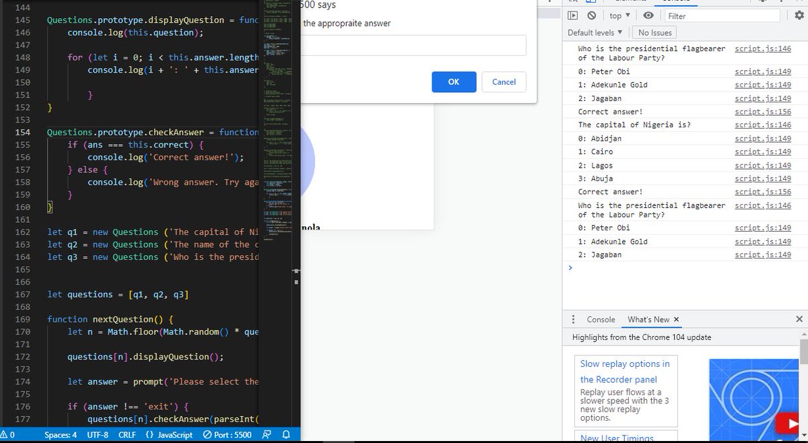The height and width of the screenshot is (443, 808).
Task: Expand the Default levels dropdown
Action: 595,32
